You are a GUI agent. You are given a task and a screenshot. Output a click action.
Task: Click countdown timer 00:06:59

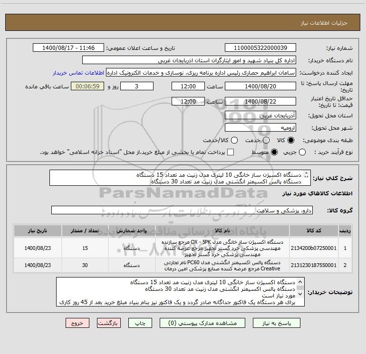(x=87, y=86)
